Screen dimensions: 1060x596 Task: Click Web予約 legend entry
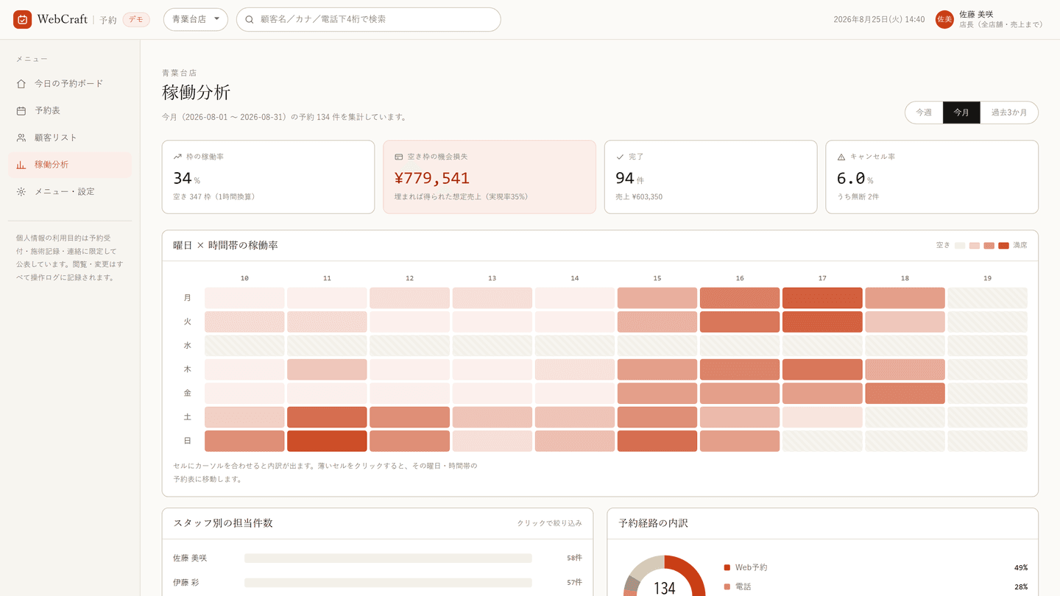point(875,567)
